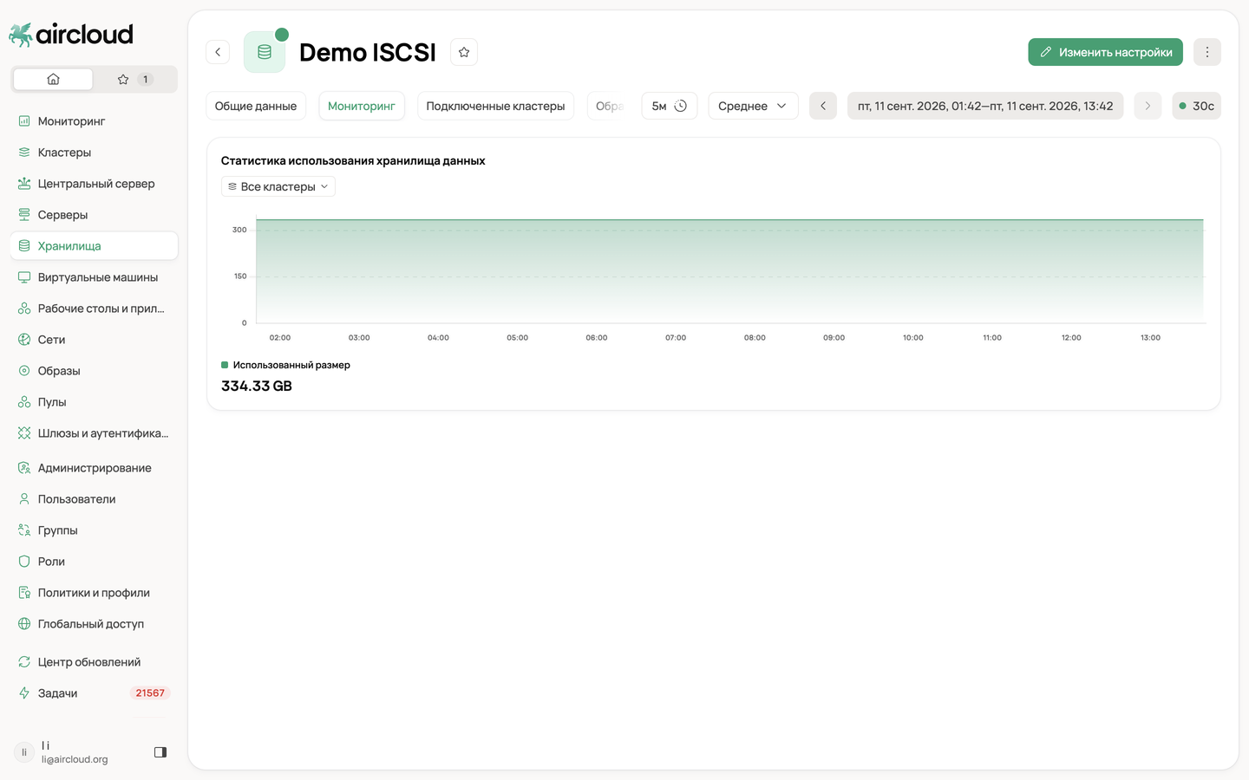Click Изменить настройки button
The height and width of the screenshot is (780, 1249).
pos(1106,52)
